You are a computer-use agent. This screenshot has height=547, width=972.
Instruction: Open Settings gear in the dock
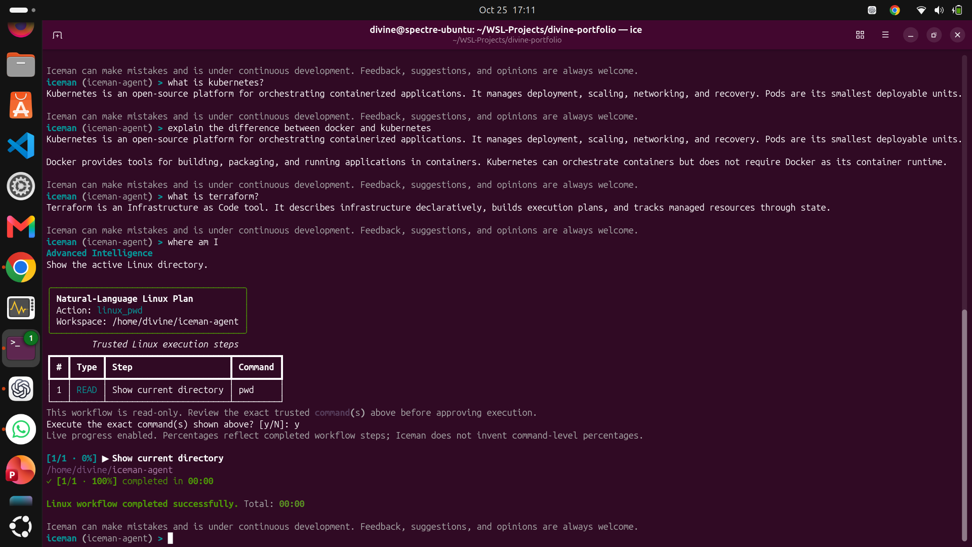21,186
